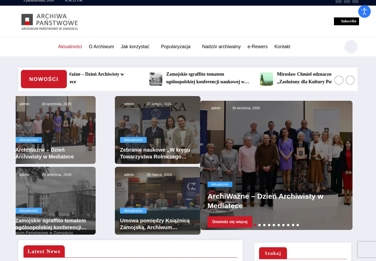Open article Umowa pomiędzy Książnicą Zamojską
Screen dimensions: 376x261
pos(155,224)
